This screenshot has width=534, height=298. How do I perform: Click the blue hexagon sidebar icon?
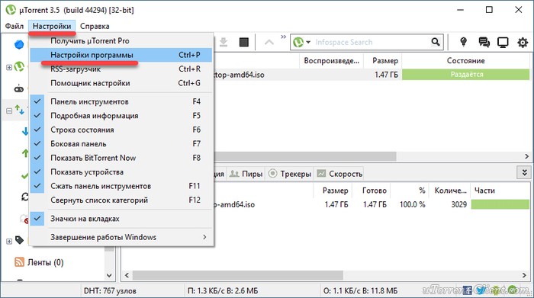coord(19,44)
